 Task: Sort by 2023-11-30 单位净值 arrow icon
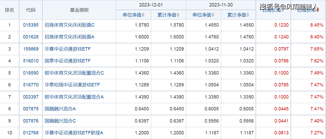(x=213, y=15)
